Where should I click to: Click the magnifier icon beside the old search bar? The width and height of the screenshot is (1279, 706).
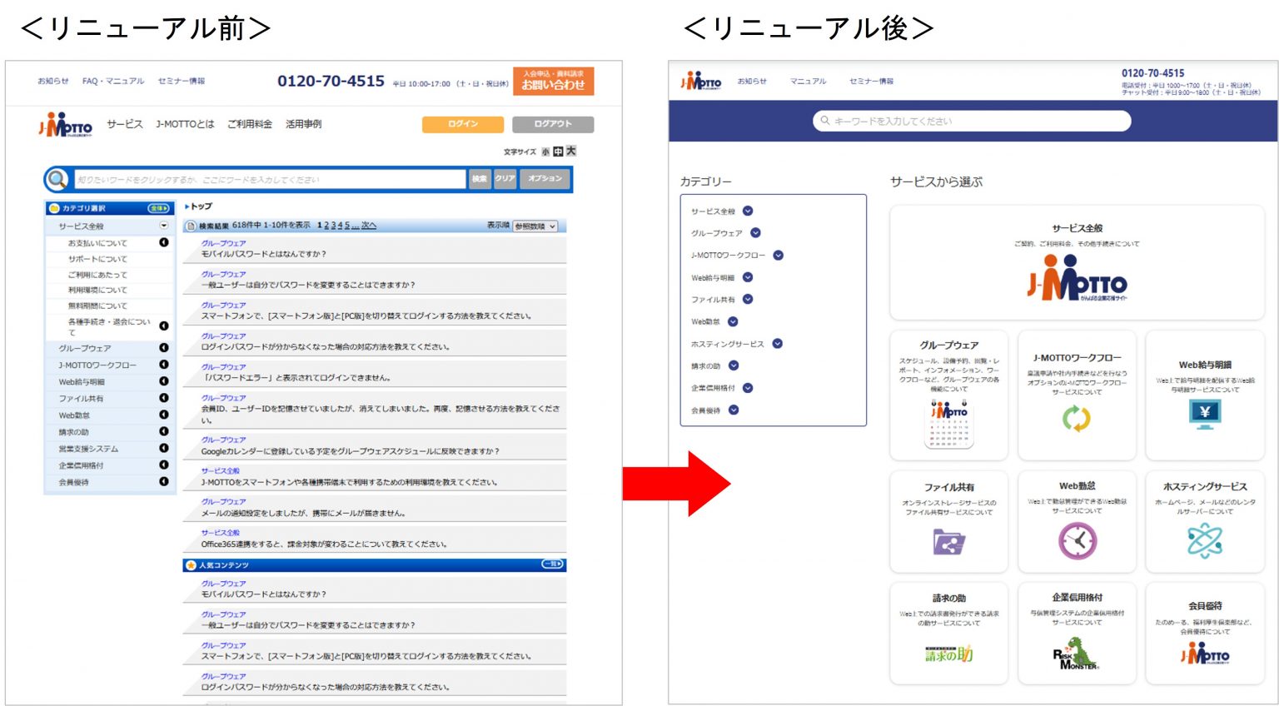(55, 179)
